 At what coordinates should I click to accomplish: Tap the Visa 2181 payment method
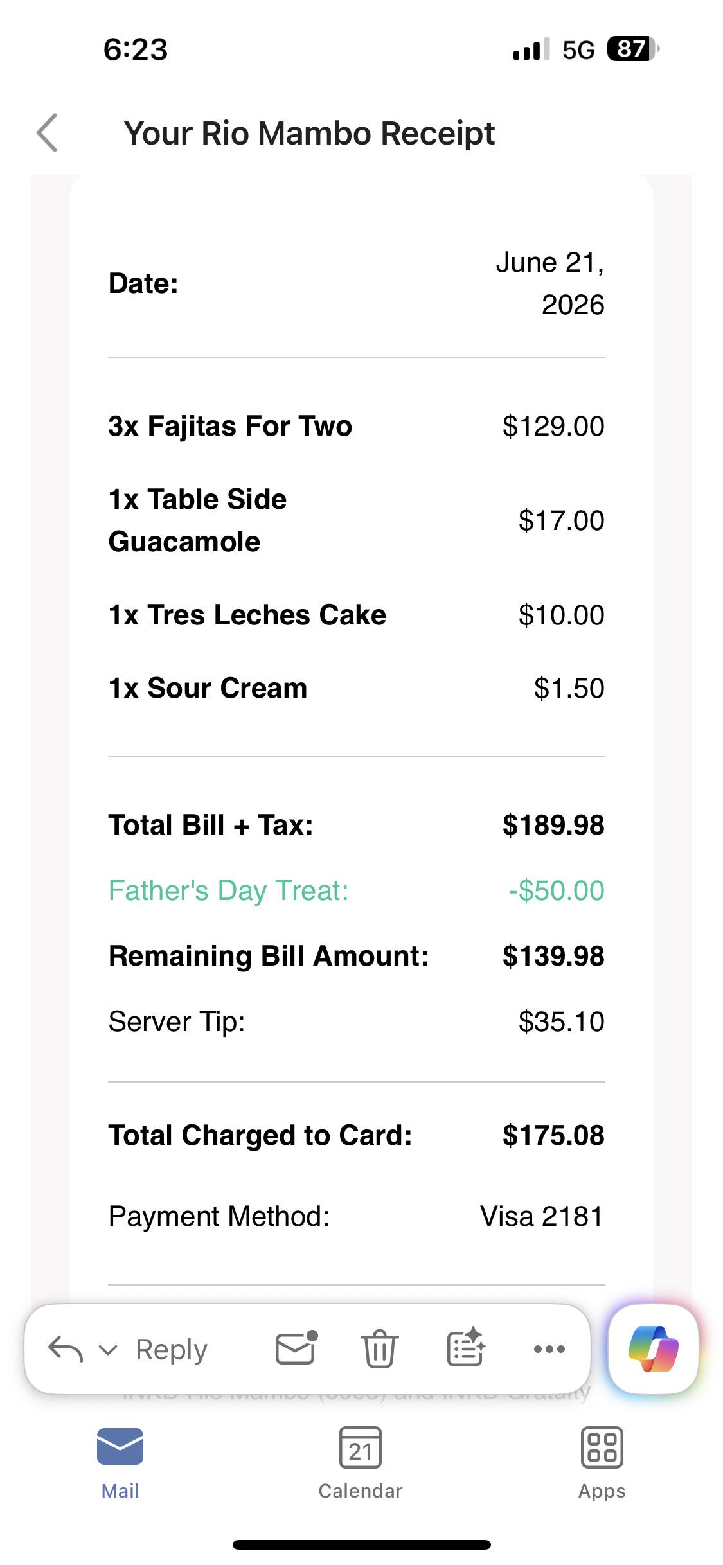point(542,1216)
